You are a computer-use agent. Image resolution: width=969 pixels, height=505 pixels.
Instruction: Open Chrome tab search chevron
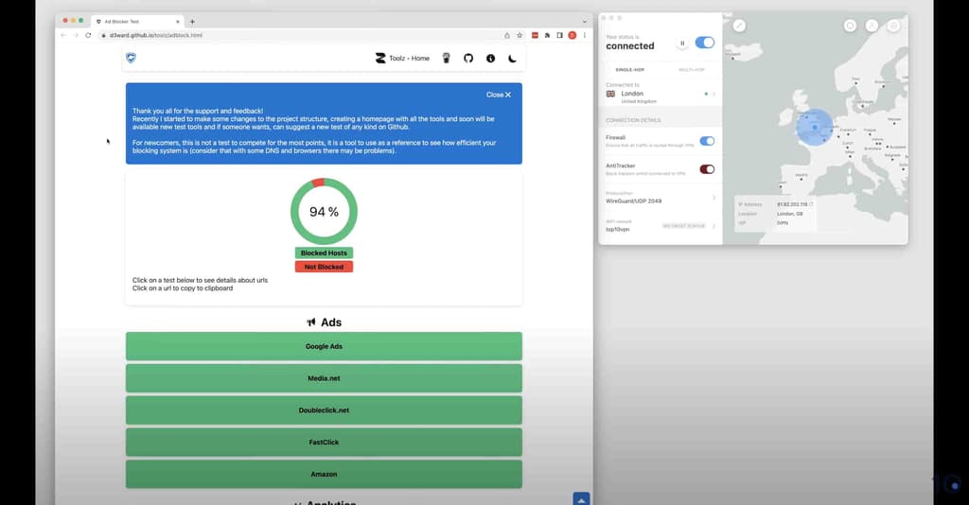[x=585, y=22]
